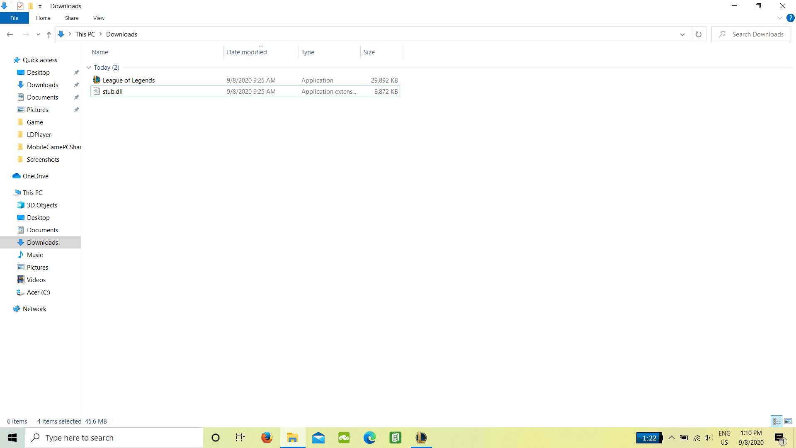Launch Microsoft Edge from the taskbar
This screenshot has width=796, height=448.
pos(370,438)
